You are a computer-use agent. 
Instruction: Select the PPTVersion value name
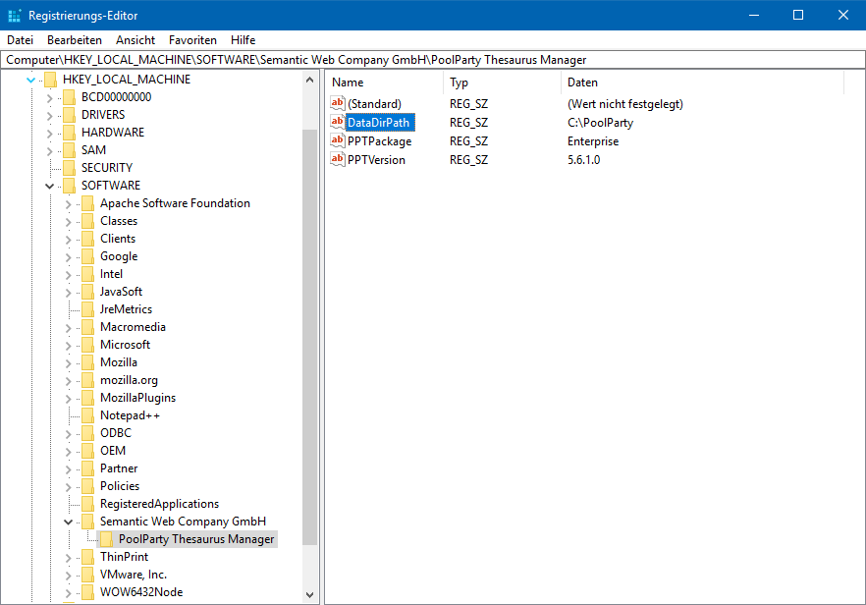click(x=376, y=160)
